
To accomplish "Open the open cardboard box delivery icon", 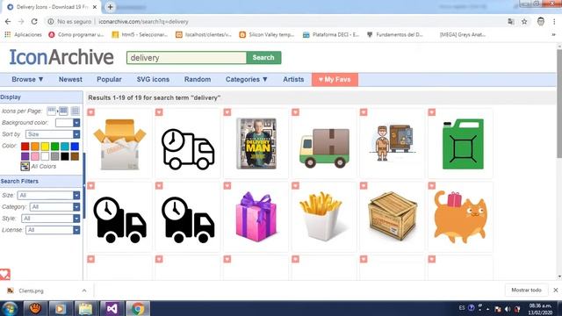I will (x=119, y=144).
